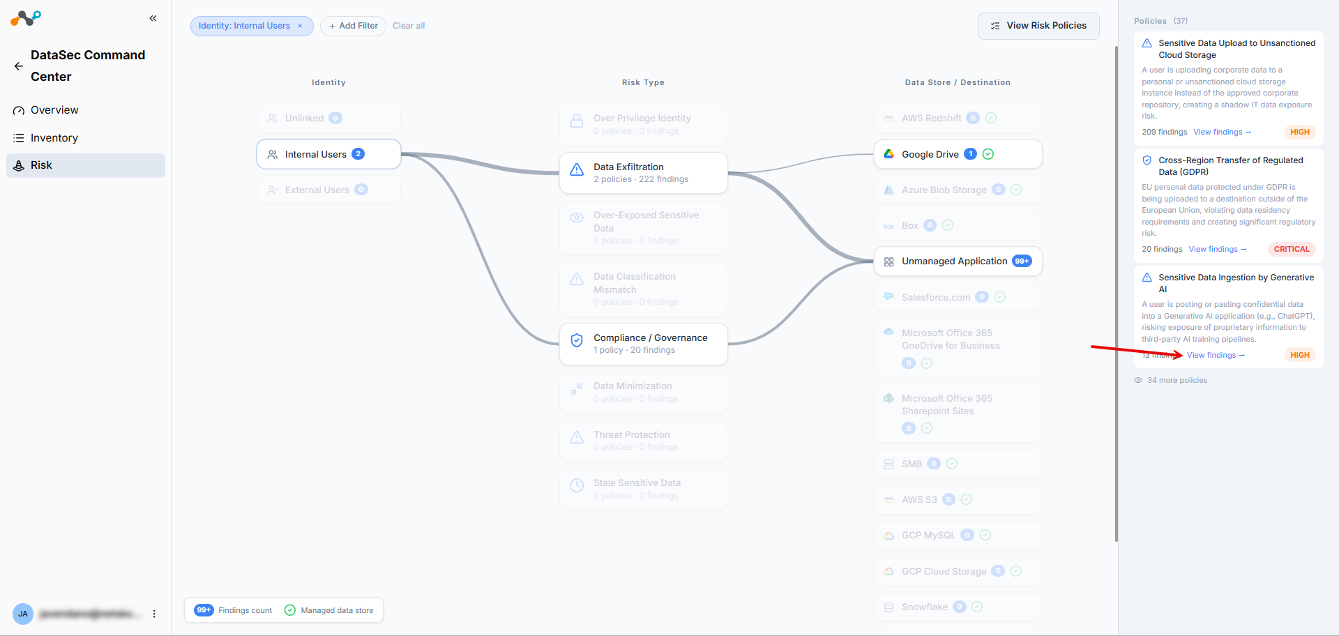View findings for Generative AI Ingestion policy
Viewport: 1339px width, 636px height.
click(x=1216, y=355)
